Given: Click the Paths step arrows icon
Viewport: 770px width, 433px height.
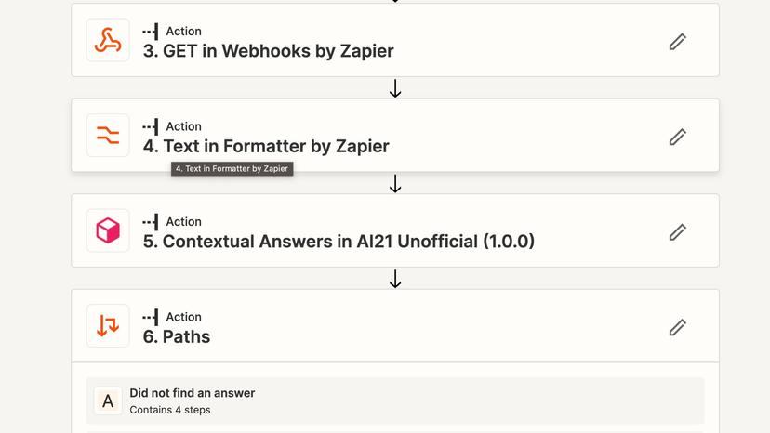Looking at the screenshot, I should pos(108,326).
